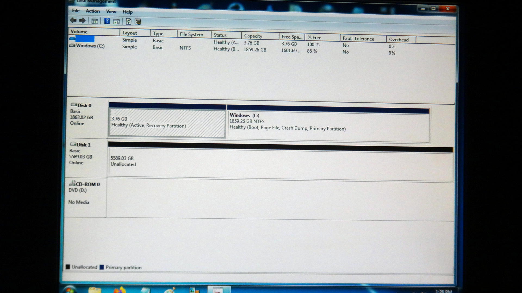This screenshot has width=522, height=293.
Task: Click the Healthy (B... status cell
Action: click(x=226, y=49)
